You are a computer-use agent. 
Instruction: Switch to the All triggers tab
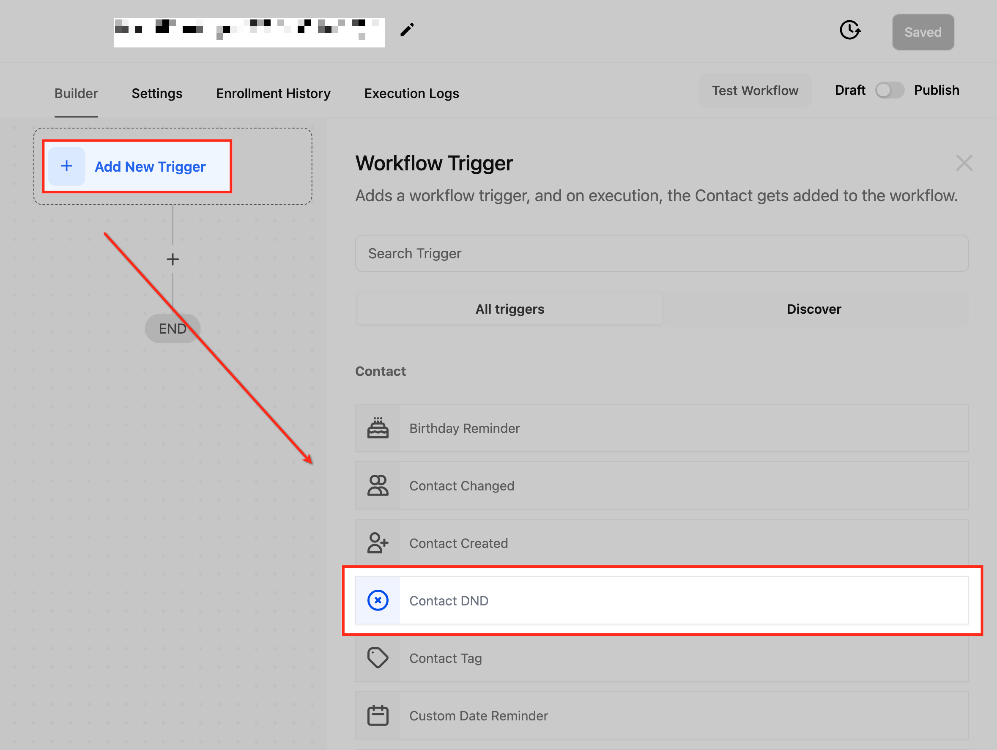pyautogui.click(x=510, y=309)
